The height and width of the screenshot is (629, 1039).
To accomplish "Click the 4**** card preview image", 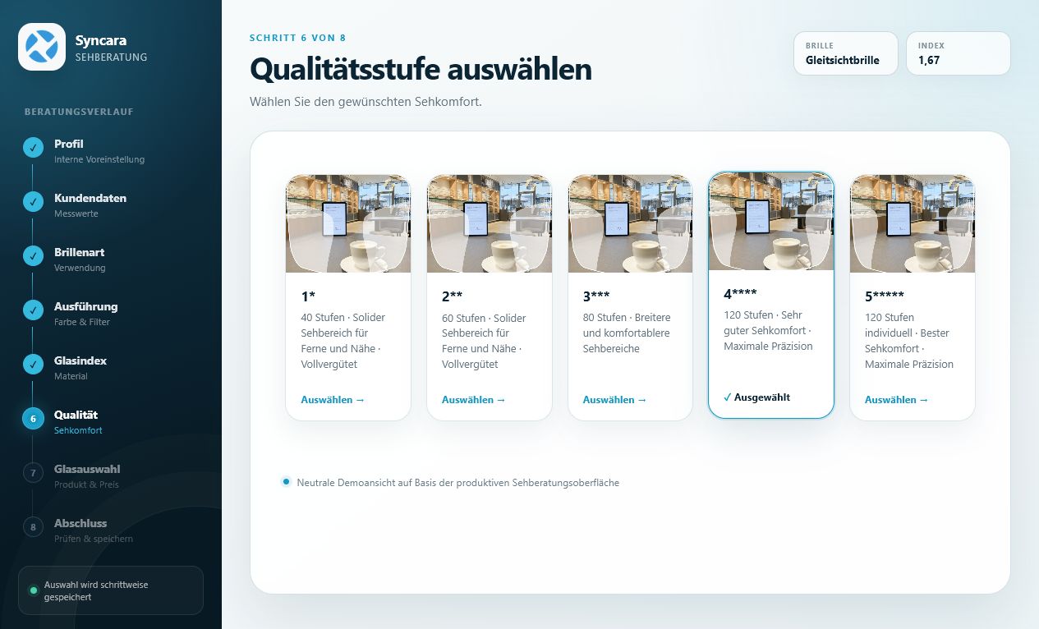I will click(771, 221).
